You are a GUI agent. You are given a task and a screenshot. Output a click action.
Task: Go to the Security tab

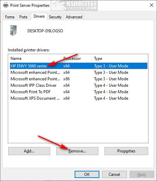(x=55, y=17)
